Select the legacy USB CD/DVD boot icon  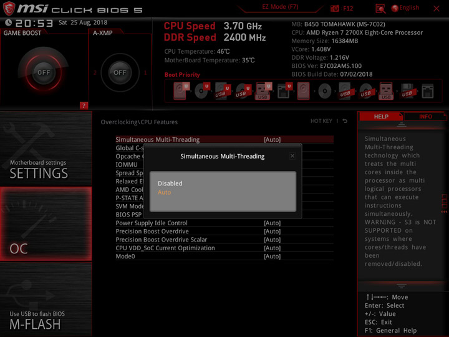366,91
